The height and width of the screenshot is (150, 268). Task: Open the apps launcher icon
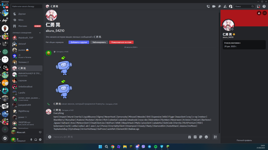(215, 137)
